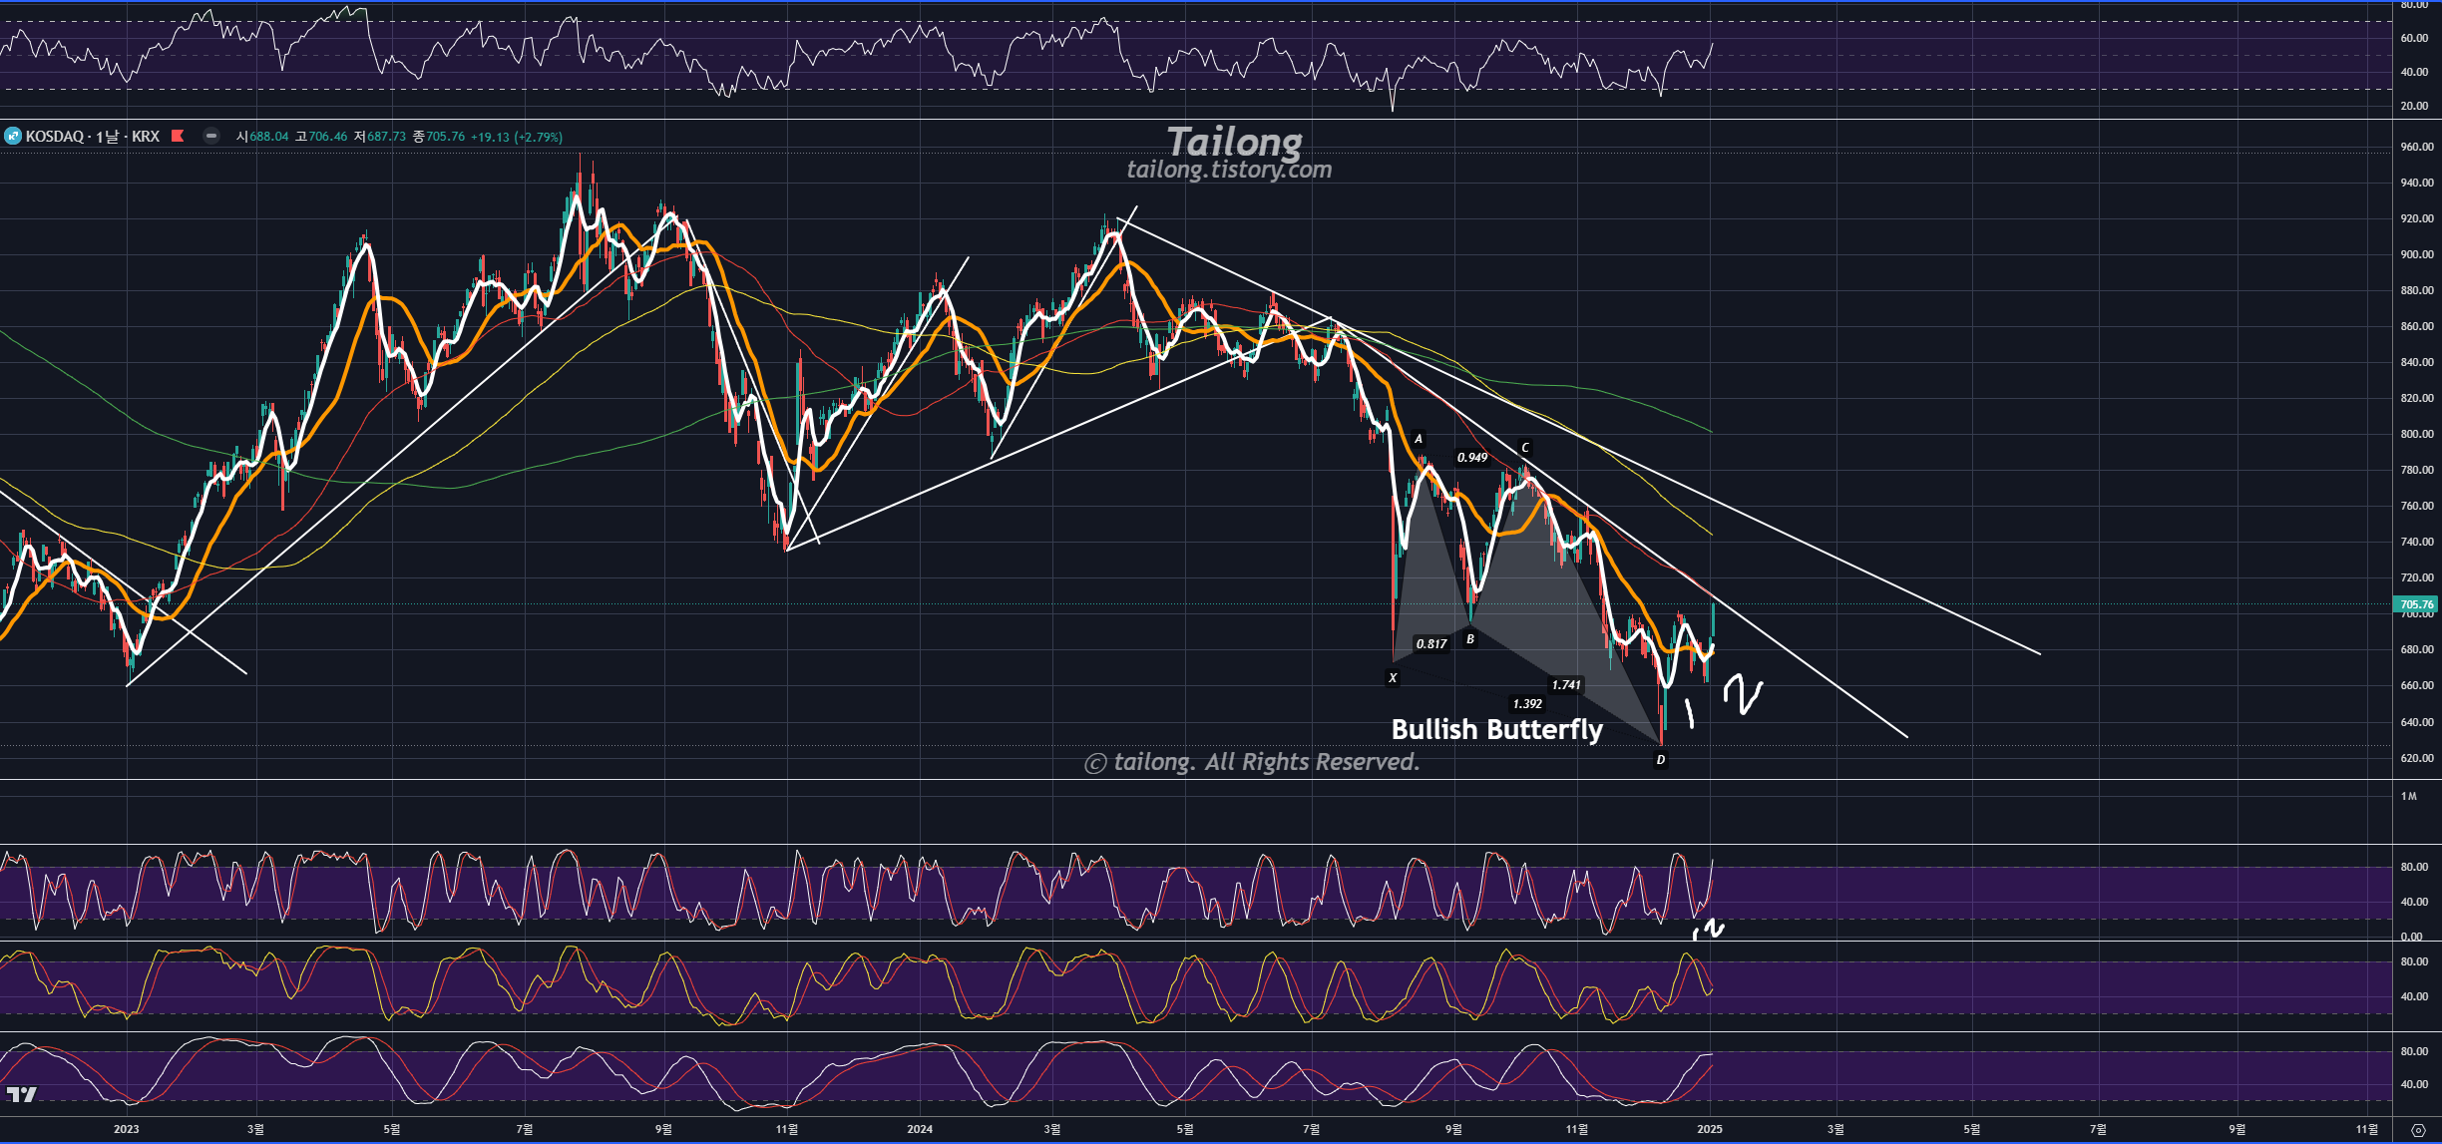Select the close value 종705.76 in the legend
This screenshot has width=2442, height=1144.
pos(439,137)
